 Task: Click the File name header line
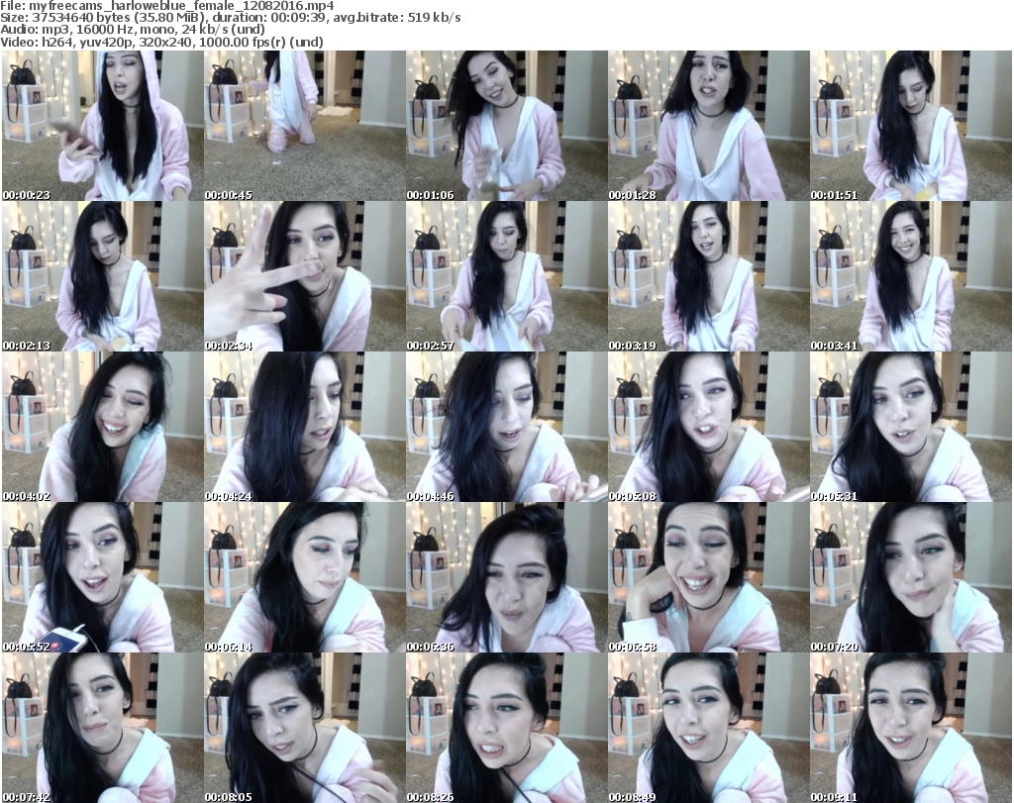167,6
